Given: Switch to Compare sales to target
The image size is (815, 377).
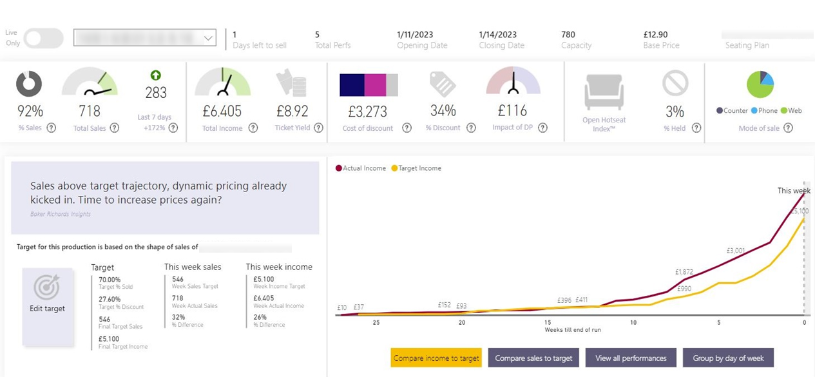Looking at the screenshot, I should pos(533,358).
